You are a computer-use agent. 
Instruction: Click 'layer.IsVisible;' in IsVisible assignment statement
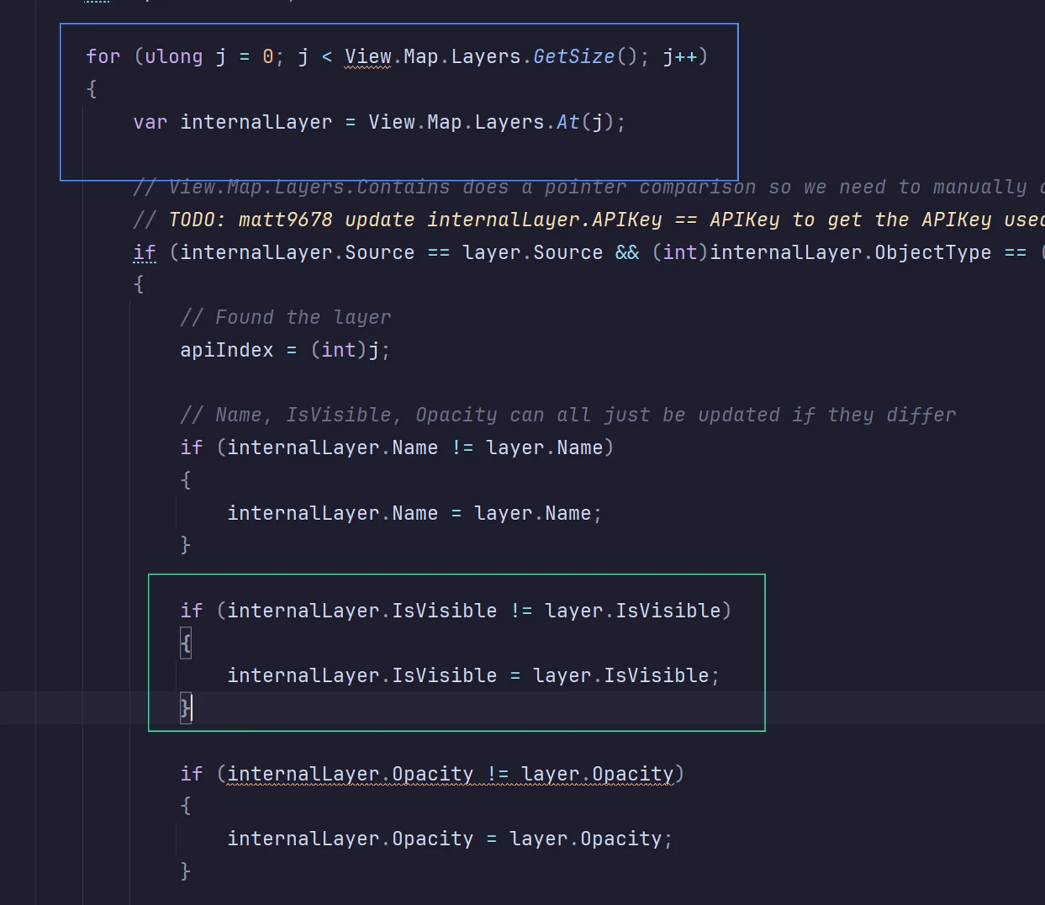(x=626, y=675)
